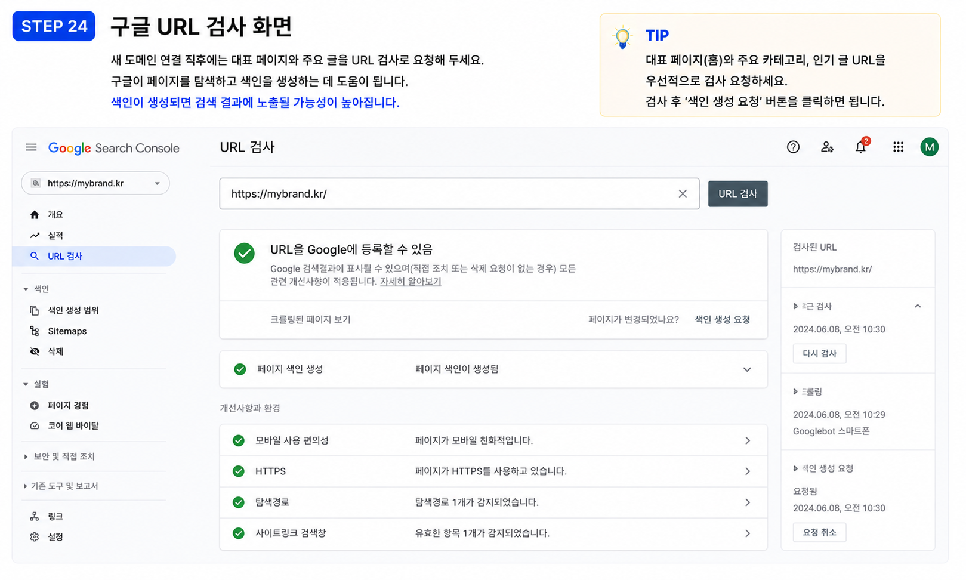This screenshot has height=580, width=966.
Task: Open the help question mark icon
Action: click(793, 147)
